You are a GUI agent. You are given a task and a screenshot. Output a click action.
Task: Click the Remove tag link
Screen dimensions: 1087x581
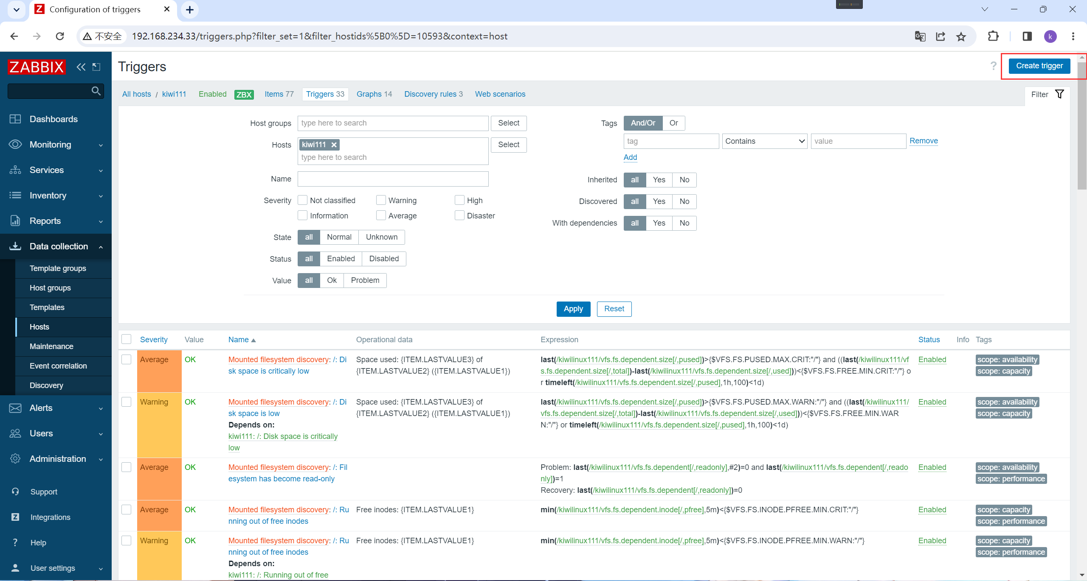click(x=924, y=141)
